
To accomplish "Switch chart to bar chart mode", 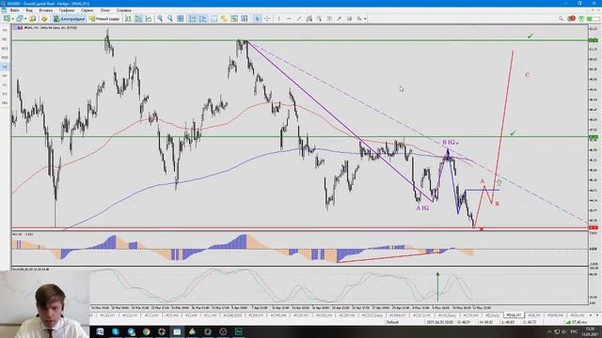I will [128, 19].
